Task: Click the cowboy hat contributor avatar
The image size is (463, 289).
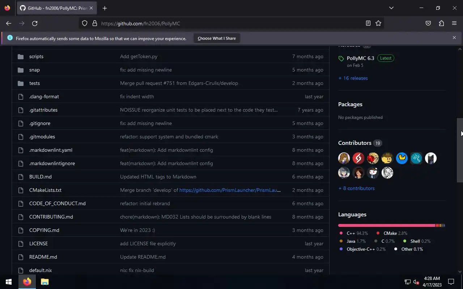Action: (387, 158)
